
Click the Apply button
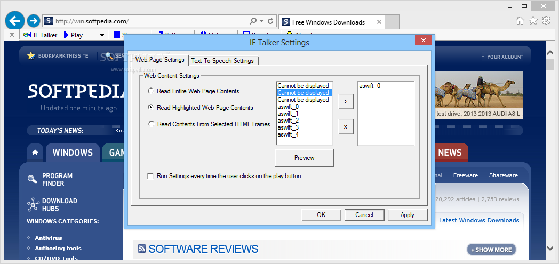coord(408,215)
